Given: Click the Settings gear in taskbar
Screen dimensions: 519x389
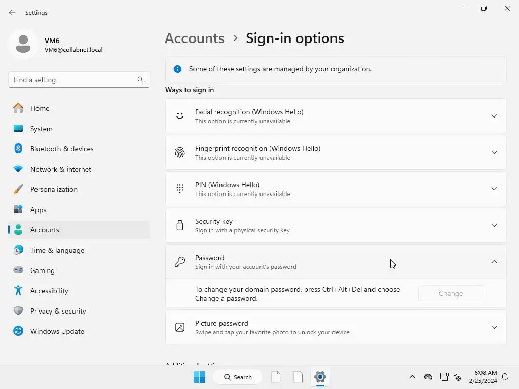Looking at the screenshot, I should point(320,377).
